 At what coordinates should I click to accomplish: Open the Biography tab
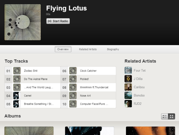(x=113, y=49)
